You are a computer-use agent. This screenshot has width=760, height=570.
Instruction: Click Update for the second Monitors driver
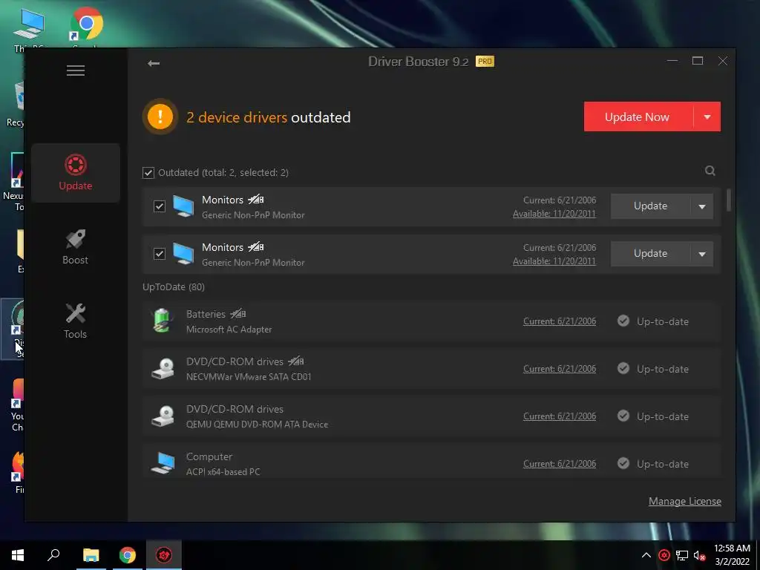(x=650, y=254)
